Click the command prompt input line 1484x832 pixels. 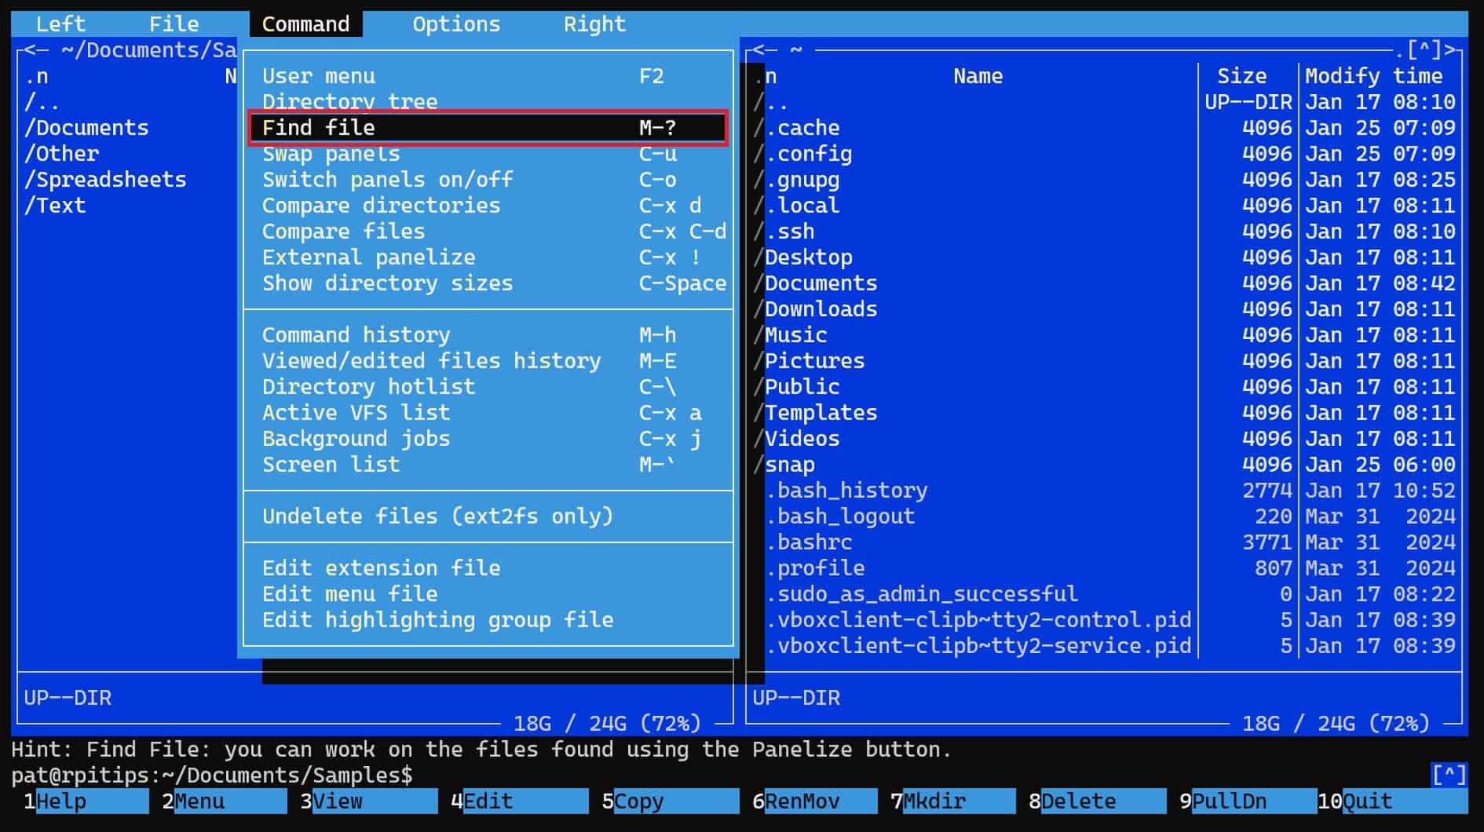click(x=707, y=775)
